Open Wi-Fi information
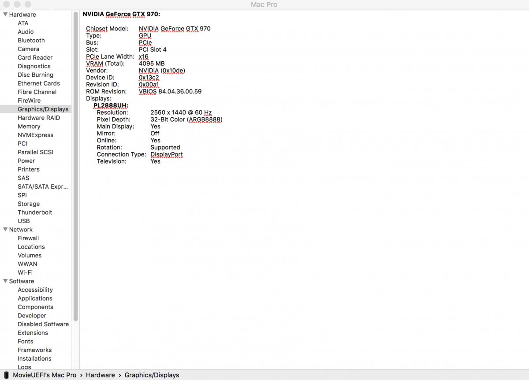 pos(25,272)
